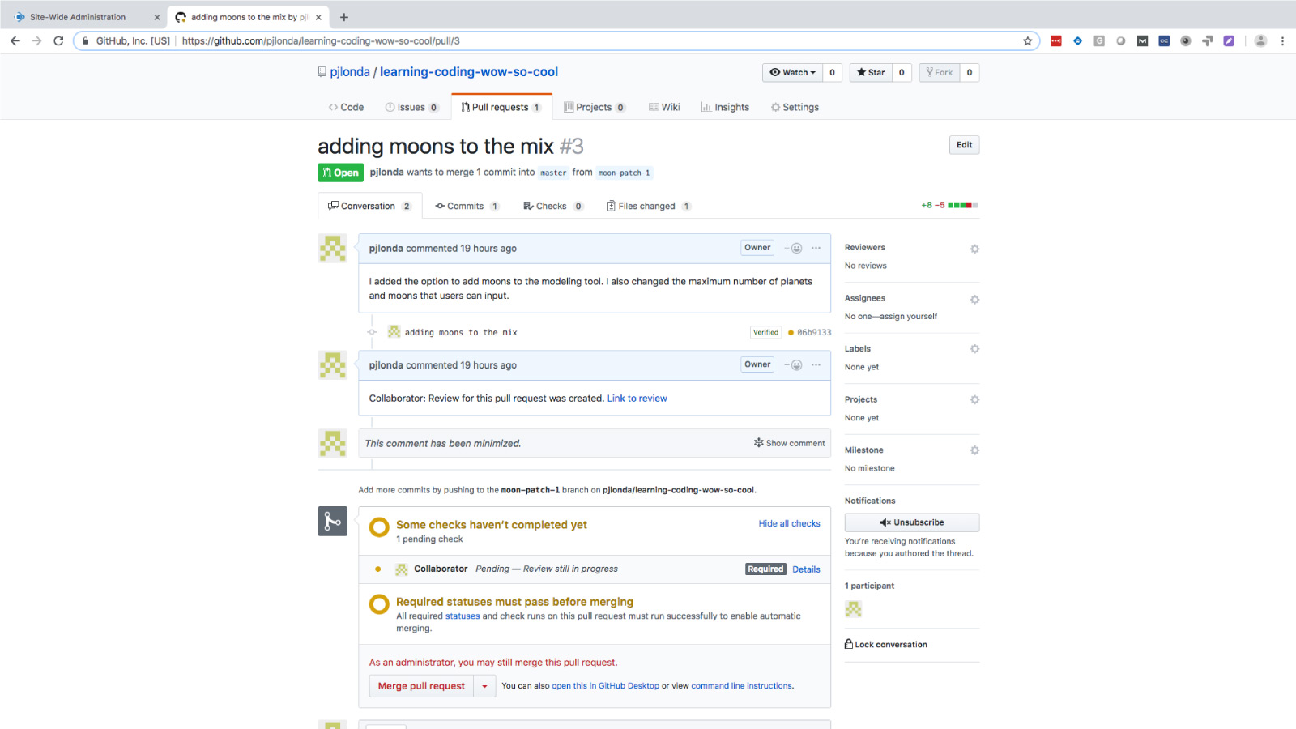This screenshot has height=729, width=1296.
Task: Open the Issues tab
Action: click(x=411, y=108)
